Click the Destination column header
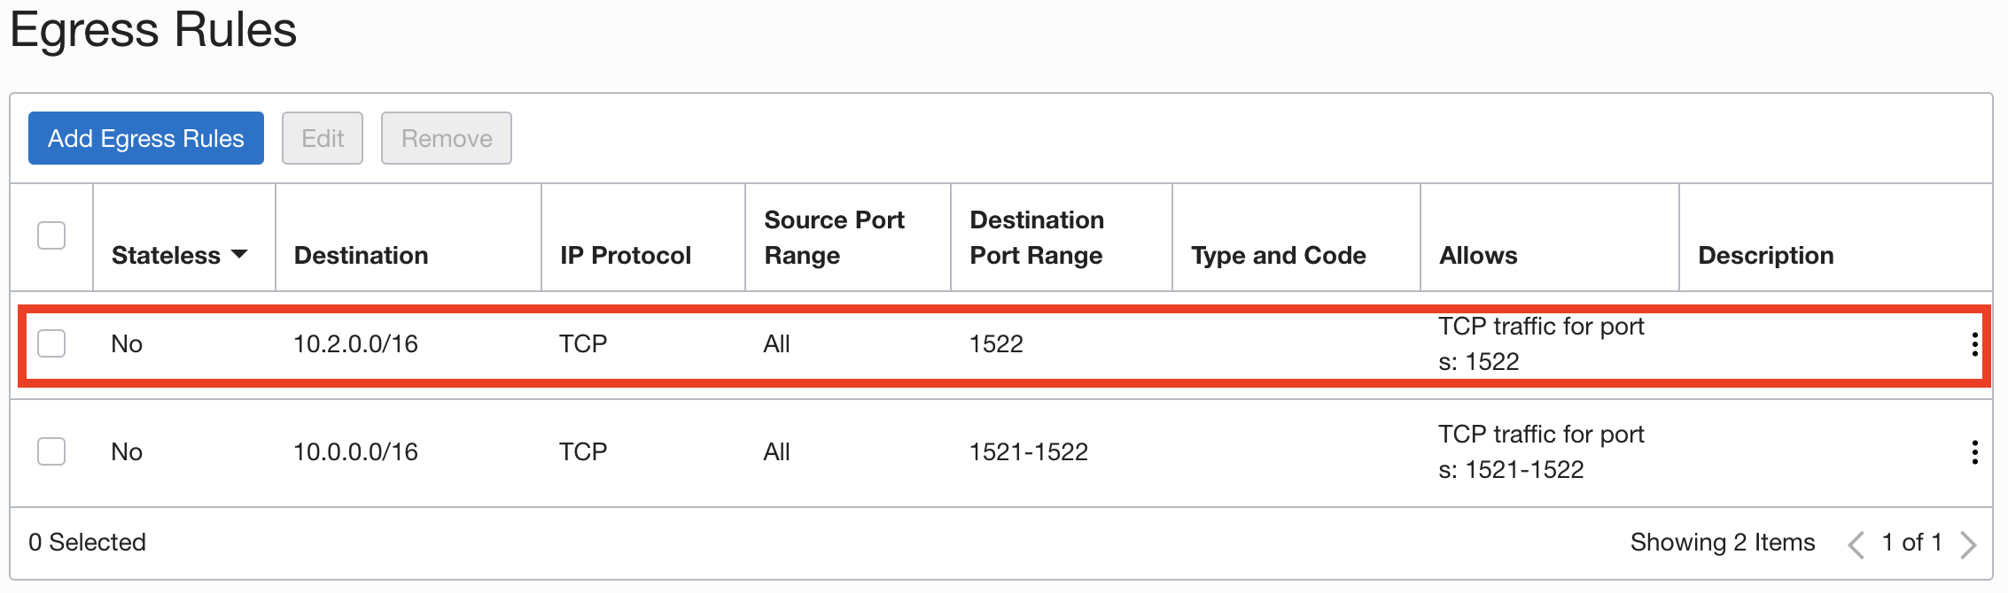This screenshot has height=593, width=2008. (361, 256)
